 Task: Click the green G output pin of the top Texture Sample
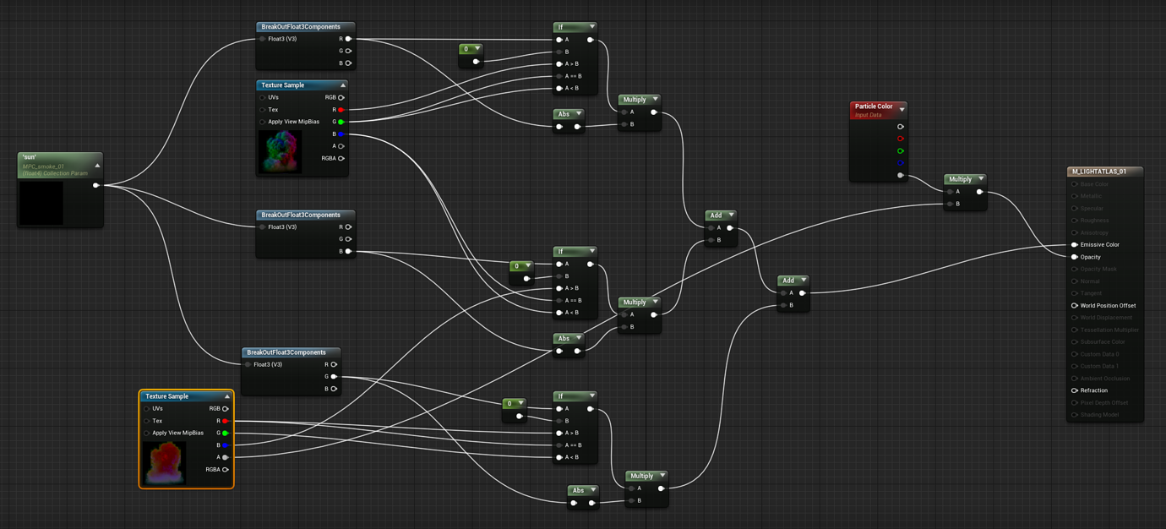340,122
